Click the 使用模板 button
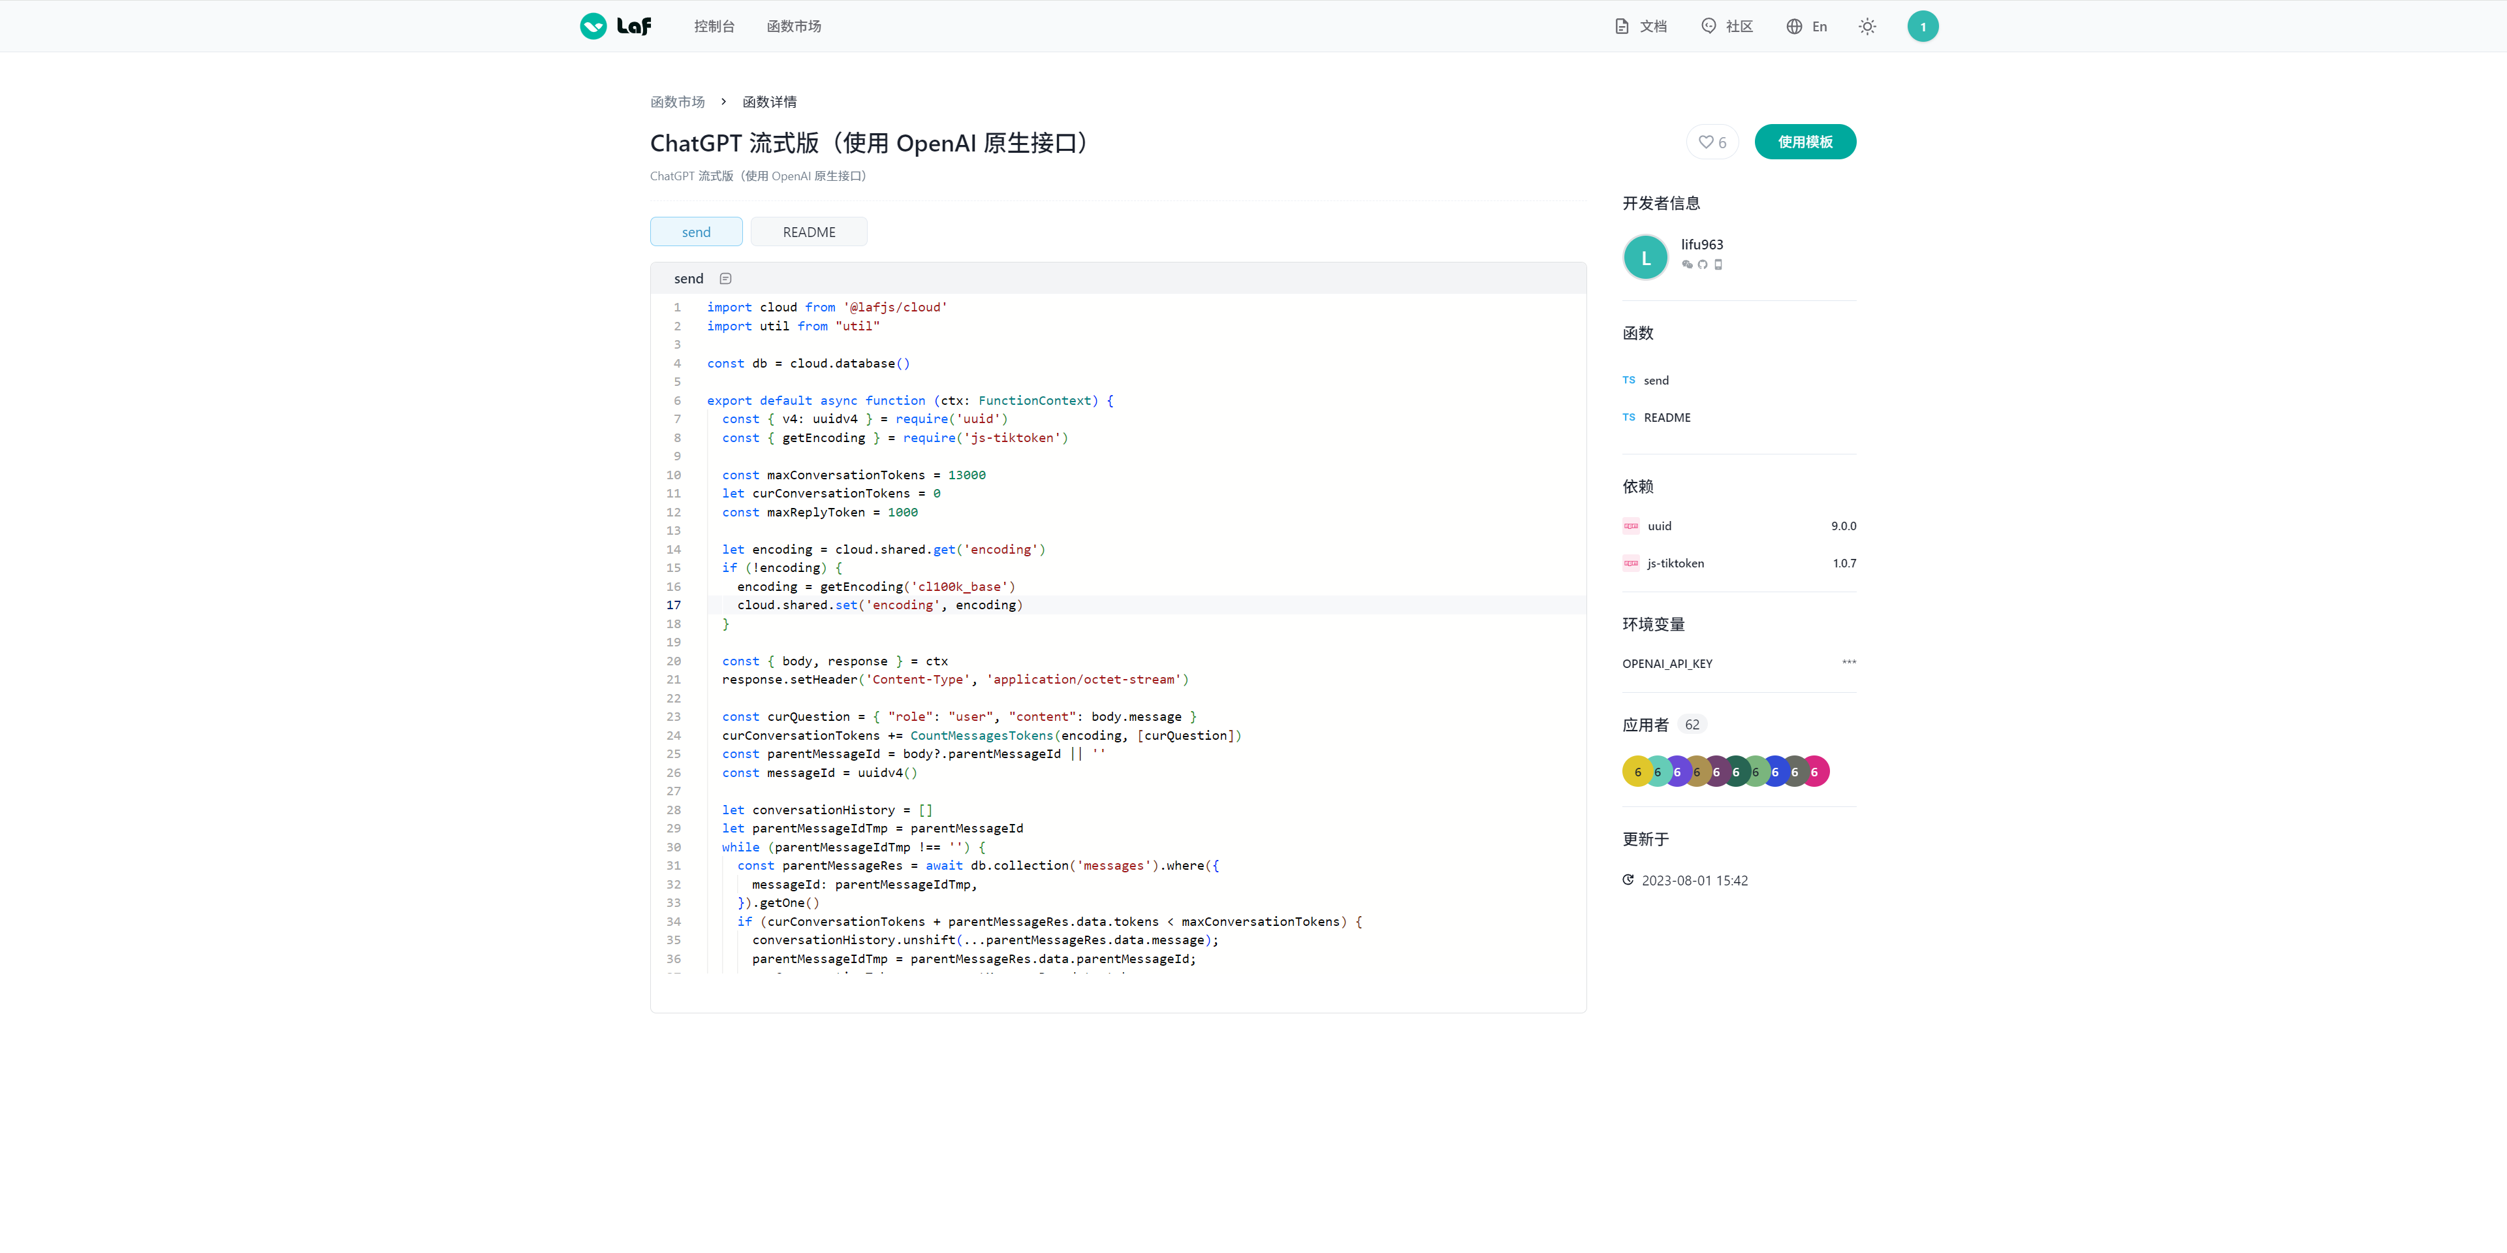The image size is (2507, 1253). (1805, 142)
